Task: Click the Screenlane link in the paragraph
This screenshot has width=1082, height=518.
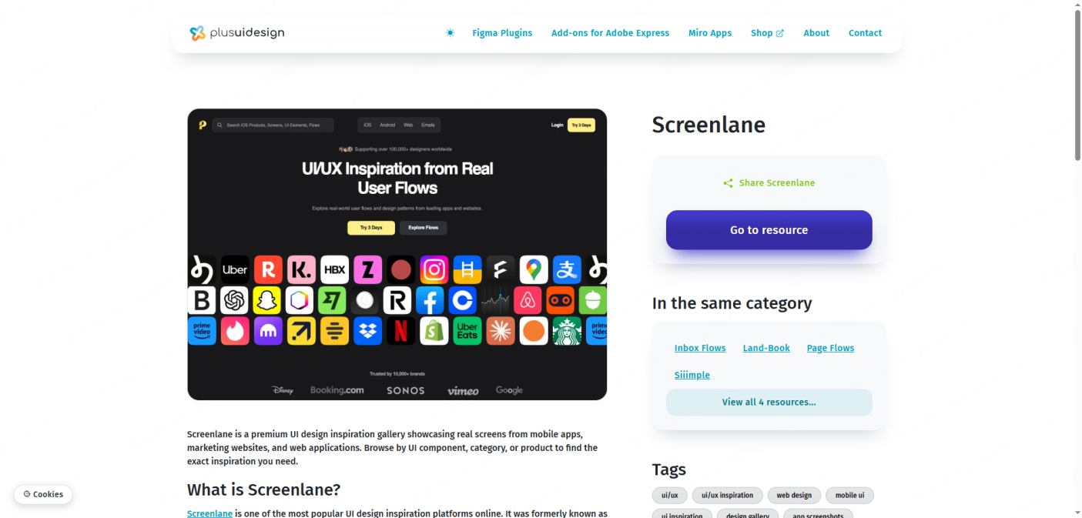Action: pyautogui.click(x=209, y=513)
